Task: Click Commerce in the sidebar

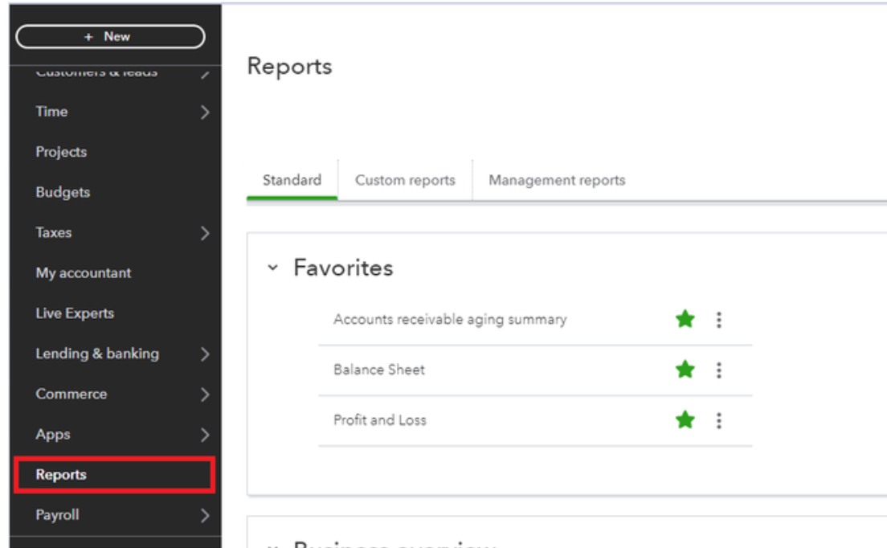Action: tap(72, 395)
